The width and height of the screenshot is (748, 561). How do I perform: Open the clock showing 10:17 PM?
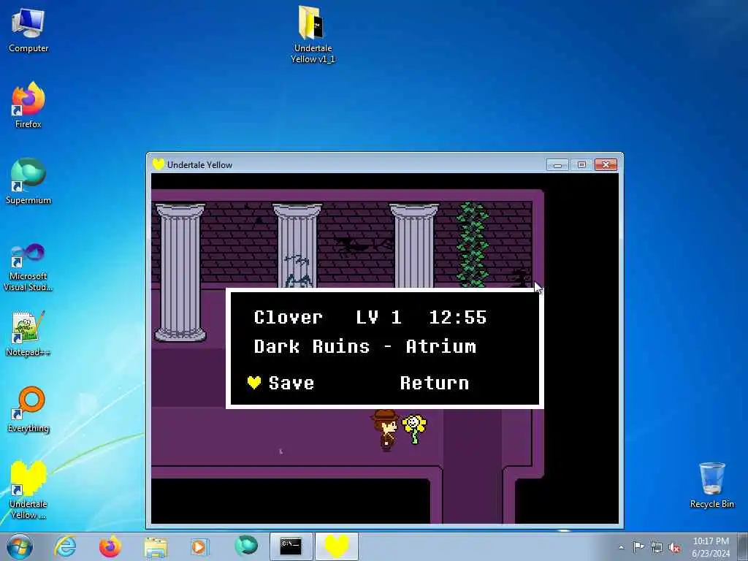pyautogui.click(x=711, y=547)
